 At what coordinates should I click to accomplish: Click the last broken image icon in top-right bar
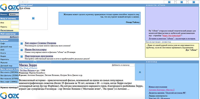194,2
